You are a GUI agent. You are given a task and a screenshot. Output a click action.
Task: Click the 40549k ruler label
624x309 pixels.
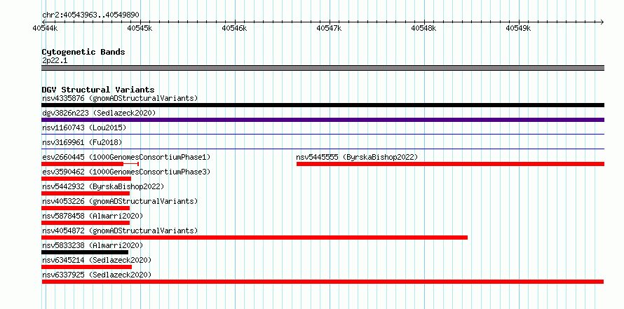(518, 28)
